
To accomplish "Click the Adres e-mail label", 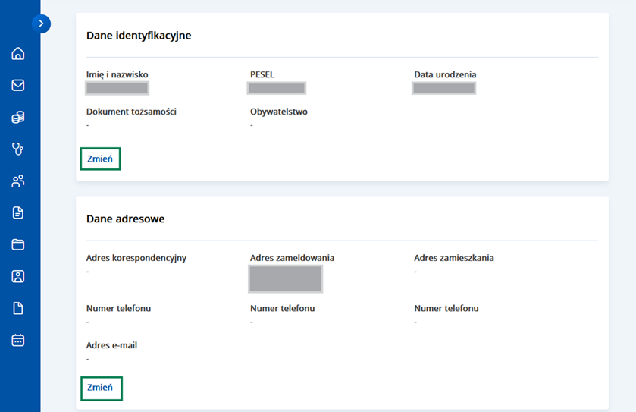I will 111,345.
